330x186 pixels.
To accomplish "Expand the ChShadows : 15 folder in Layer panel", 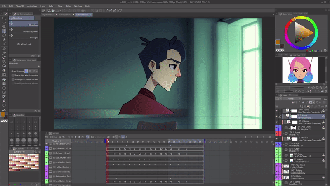I will [283, 144].
